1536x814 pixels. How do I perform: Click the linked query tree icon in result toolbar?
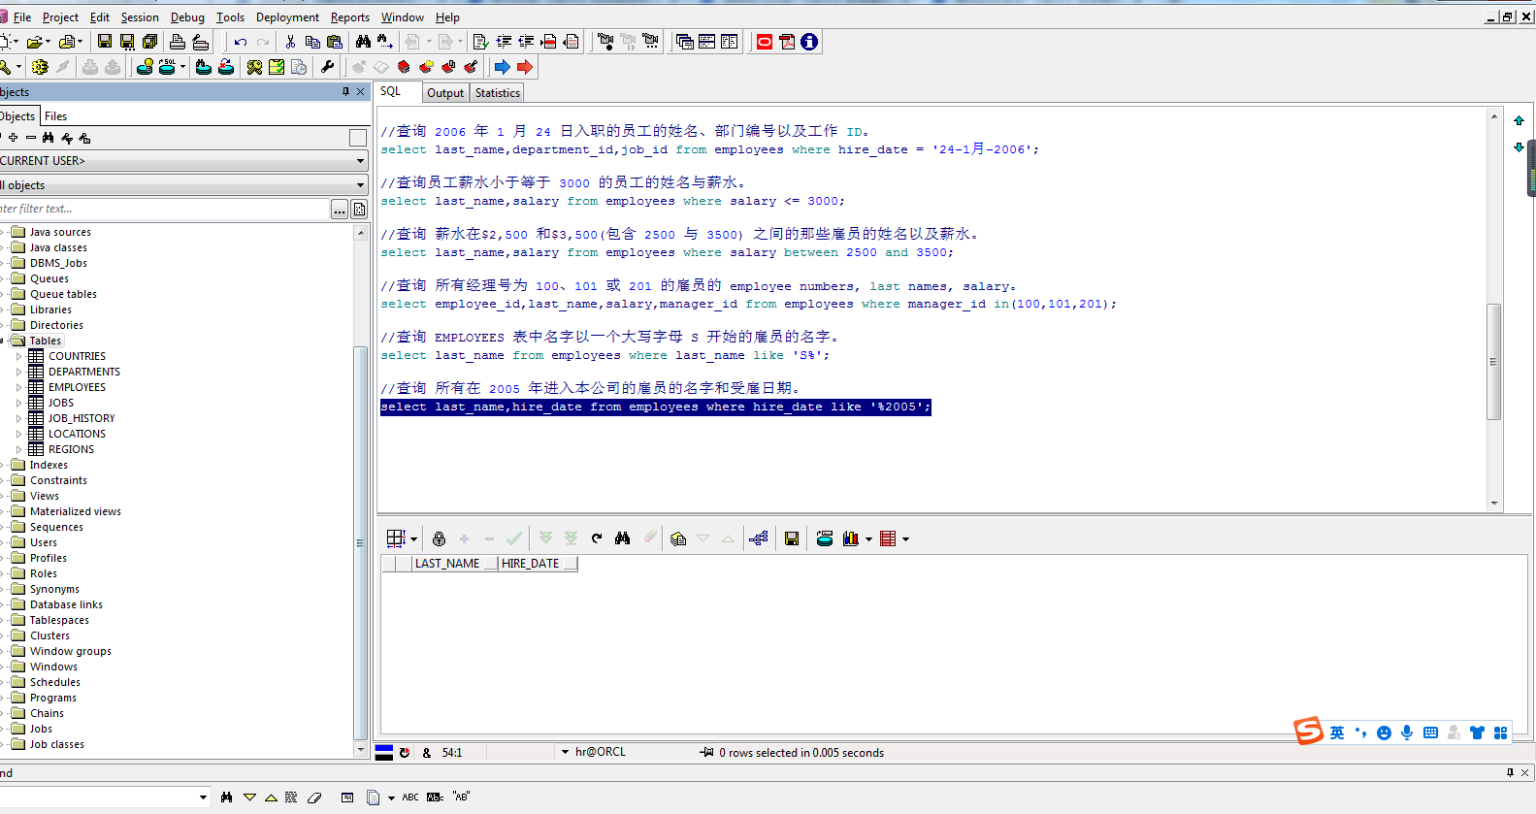pos(759,538)
